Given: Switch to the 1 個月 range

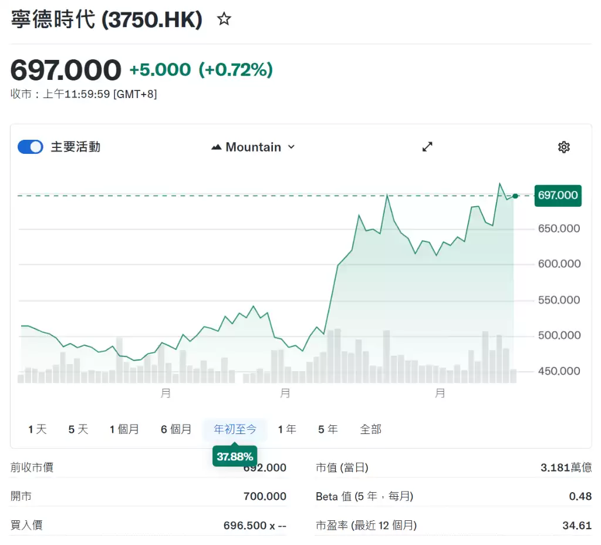Looking at the screenshot, I should coord(124,429).
